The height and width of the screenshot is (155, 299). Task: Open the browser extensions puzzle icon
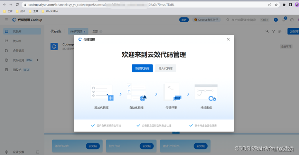(284, 5)
